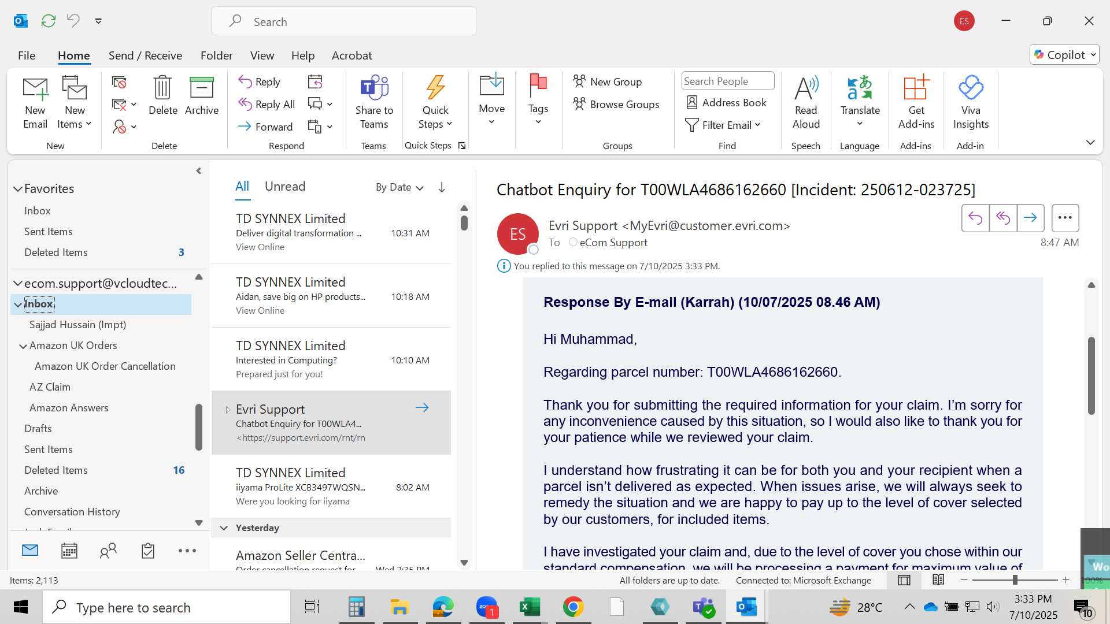Screen dimensions: 1110x624
Task: Click the Search People field
Action: [728, 81]
